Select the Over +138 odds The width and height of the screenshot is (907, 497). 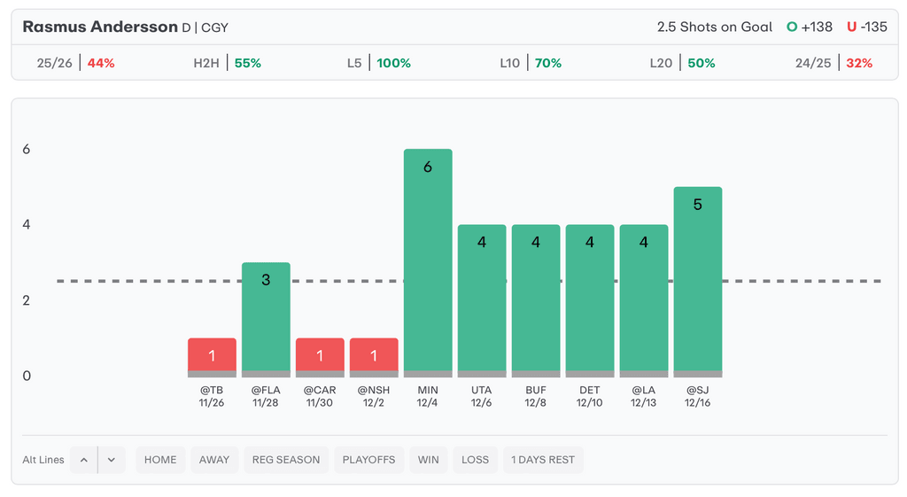[x=810, y=27]
